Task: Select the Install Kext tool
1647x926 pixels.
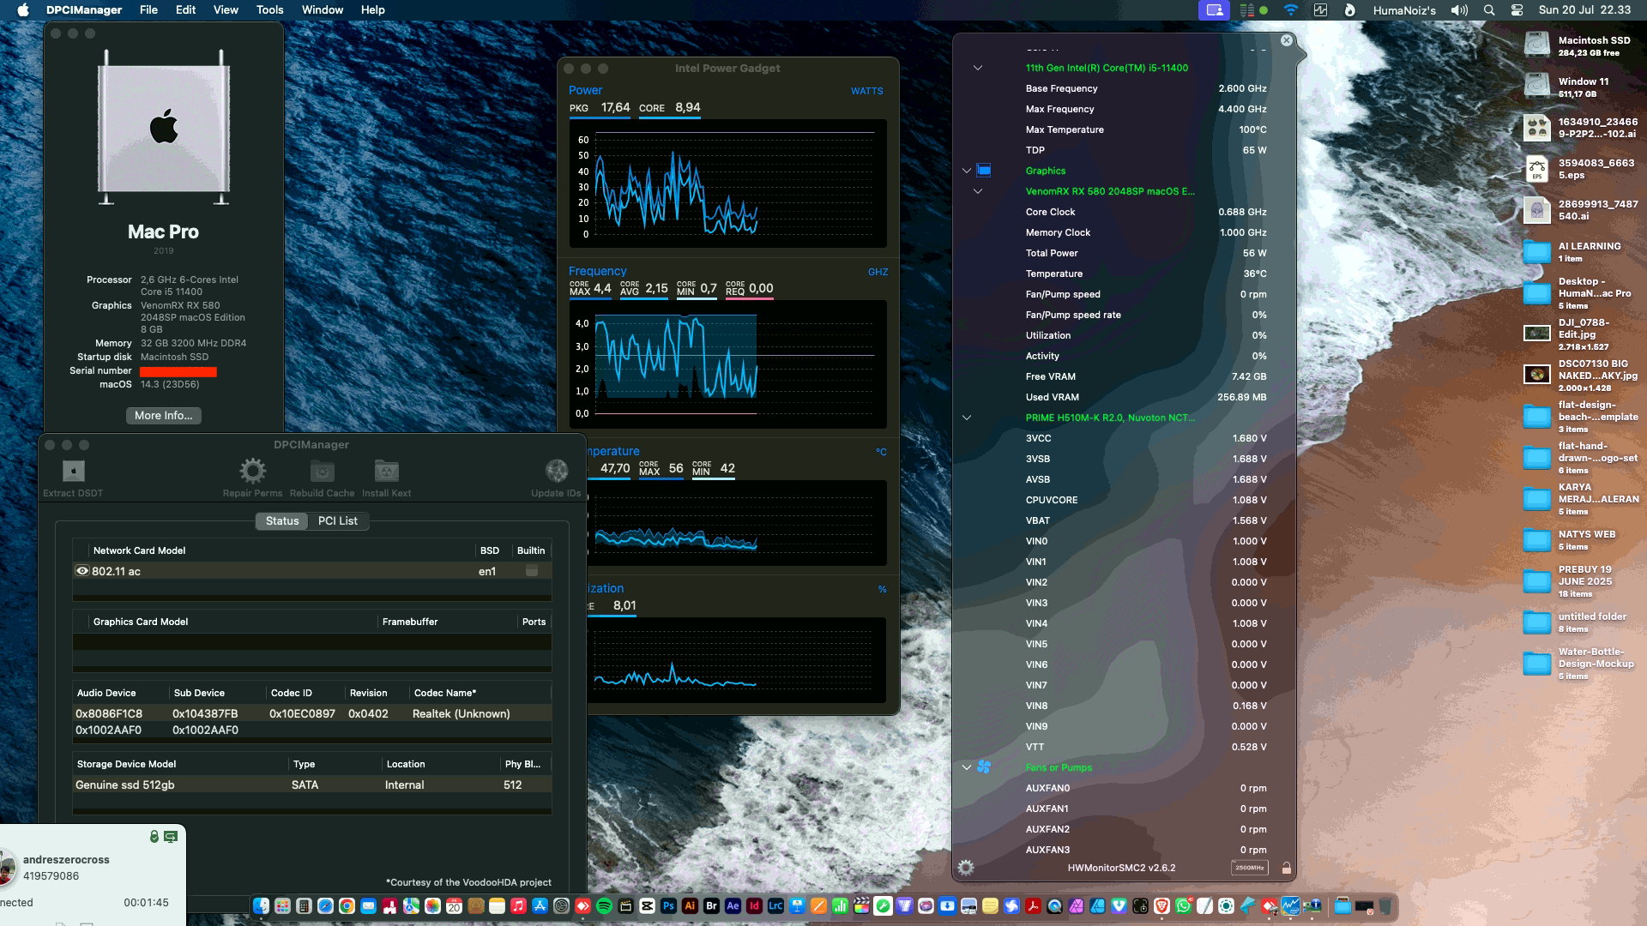Action: [386, 472]
